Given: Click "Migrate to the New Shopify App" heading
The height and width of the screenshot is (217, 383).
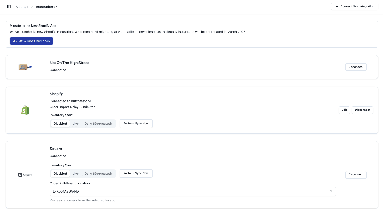Looking at the screenshot, I should (33, 26).
